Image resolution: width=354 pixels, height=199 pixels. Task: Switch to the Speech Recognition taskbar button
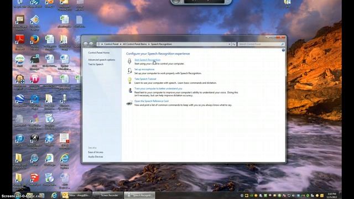coord(139,195)
